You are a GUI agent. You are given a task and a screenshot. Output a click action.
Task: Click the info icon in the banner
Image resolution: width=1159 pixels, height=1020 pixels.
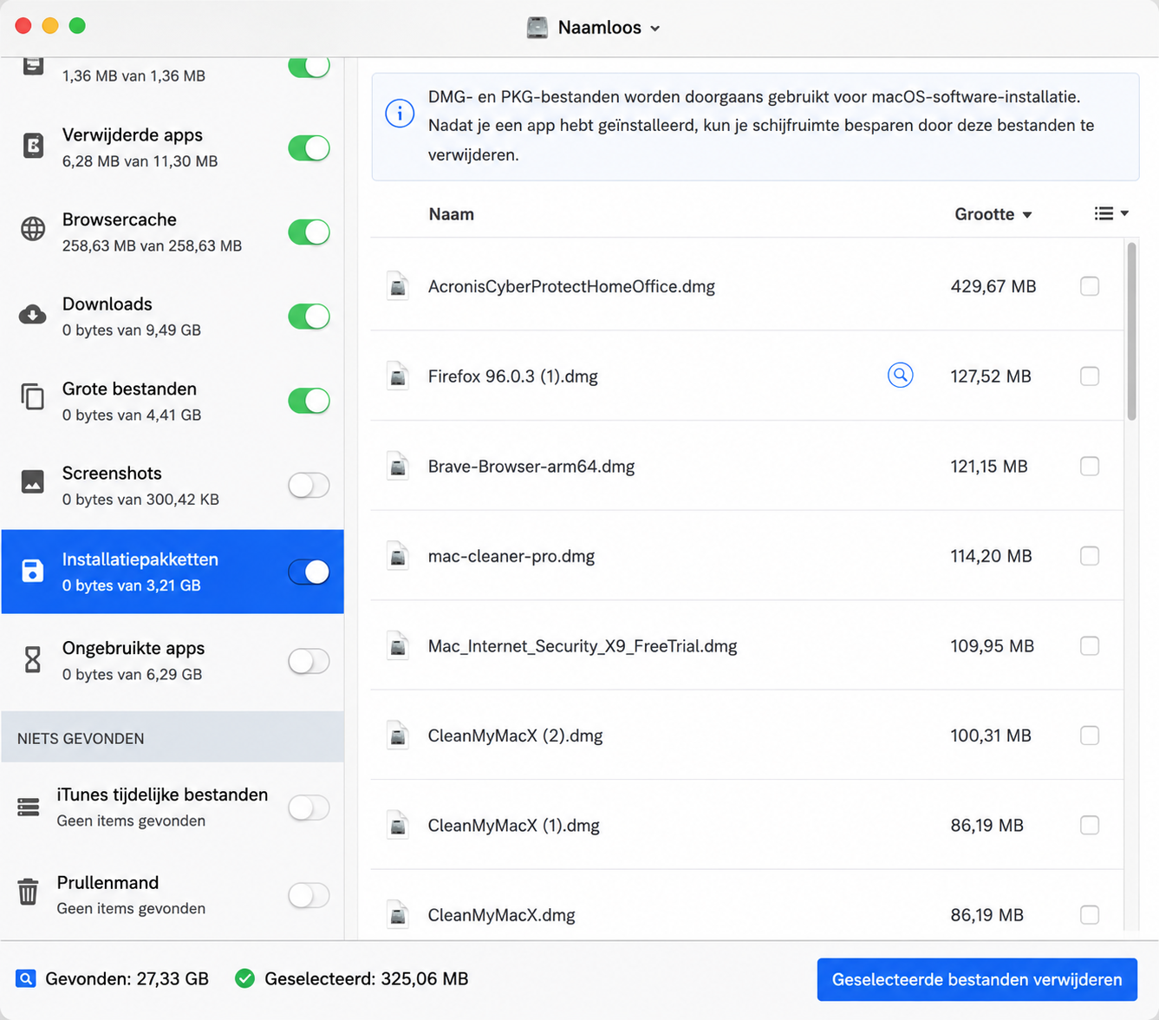400,113
